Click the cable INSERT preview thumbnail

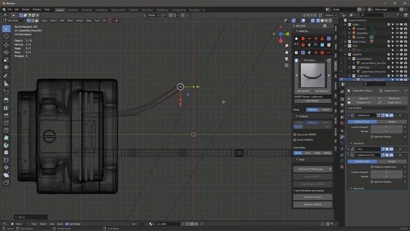313,76
